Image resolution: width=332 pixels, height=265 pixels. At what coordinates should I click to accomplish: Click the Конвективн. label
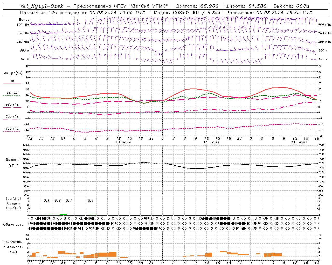pos(13,242)
